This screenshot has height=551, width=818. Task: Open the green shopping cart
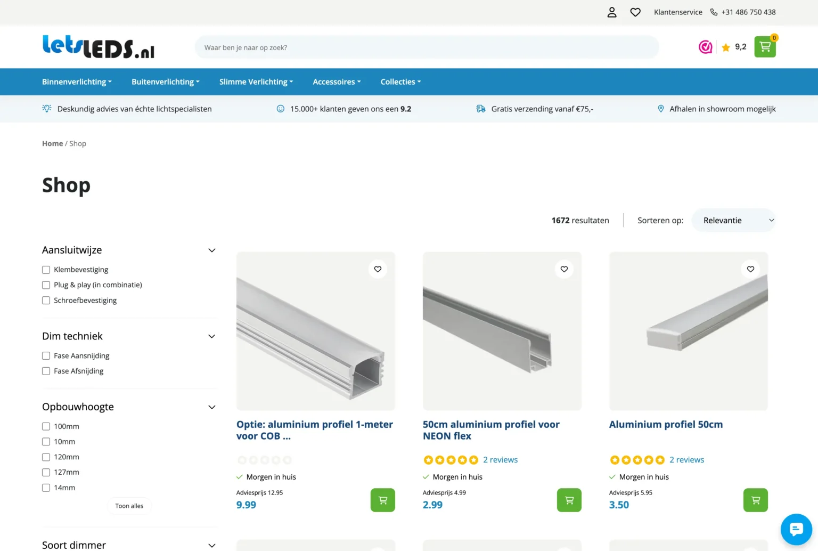pos(765,47)
